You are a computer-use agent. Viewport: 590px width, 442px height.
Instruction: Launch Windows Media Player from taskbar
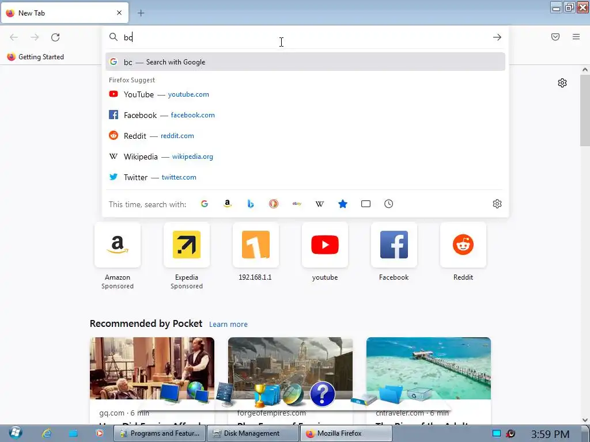(99, 433)
